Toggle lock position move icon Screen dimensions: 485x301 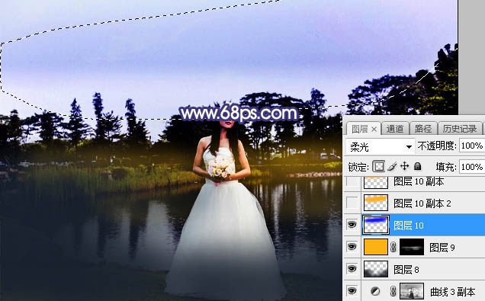tap(405, 167)
